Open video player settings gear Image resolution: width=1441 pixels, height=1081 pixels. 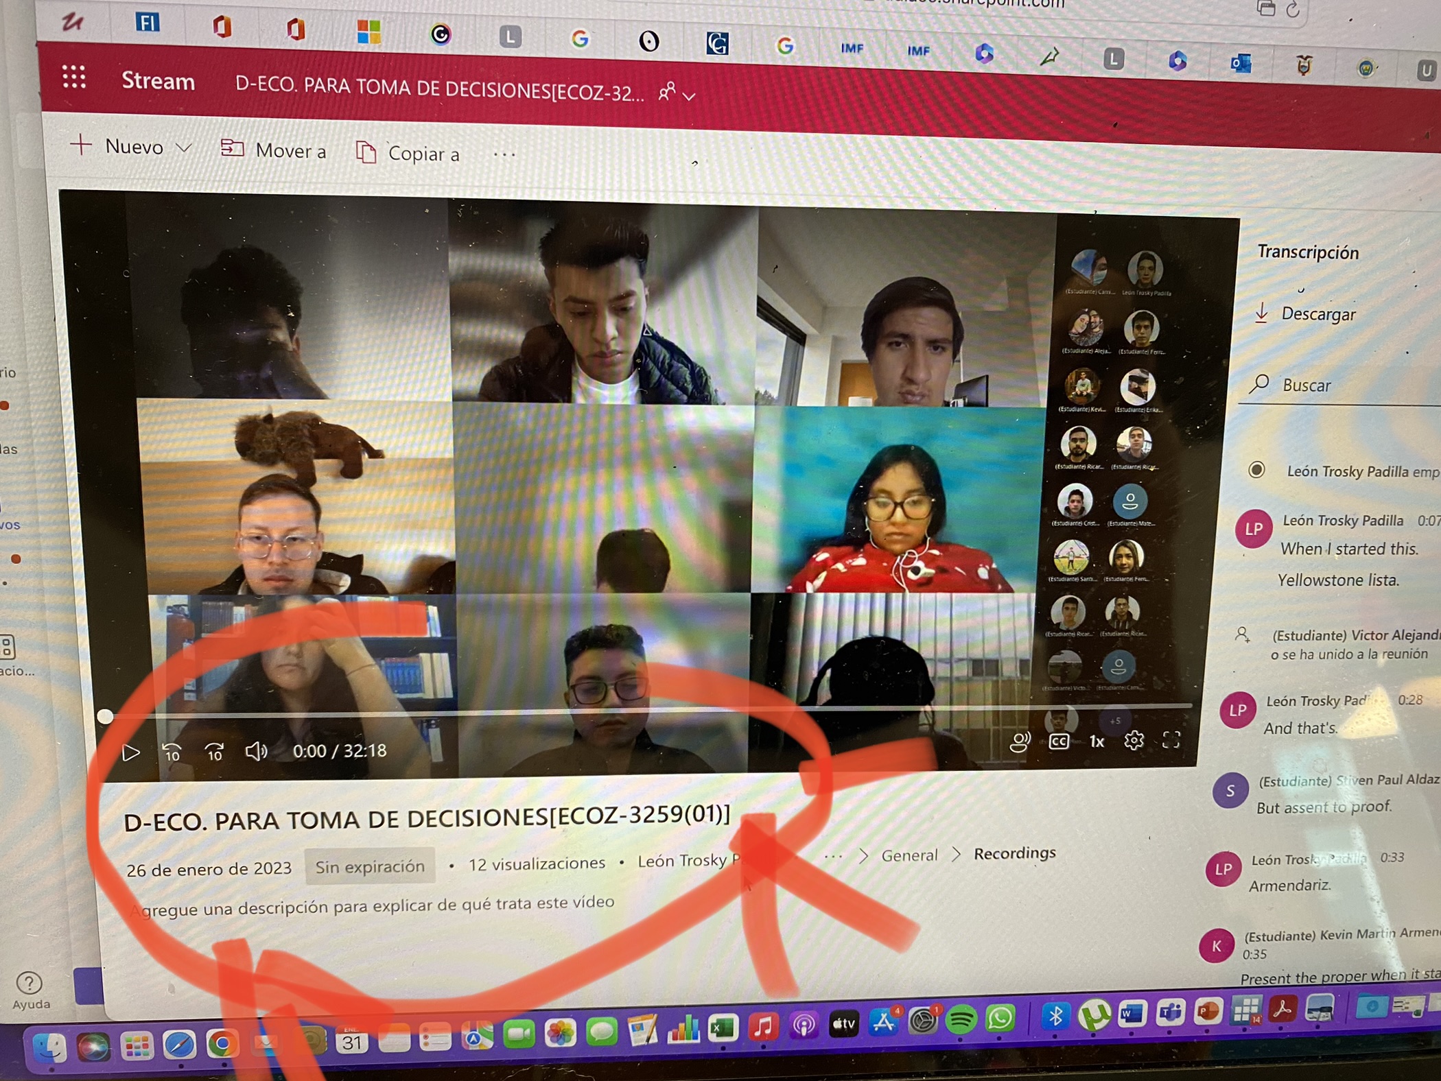pos(1134,740)
